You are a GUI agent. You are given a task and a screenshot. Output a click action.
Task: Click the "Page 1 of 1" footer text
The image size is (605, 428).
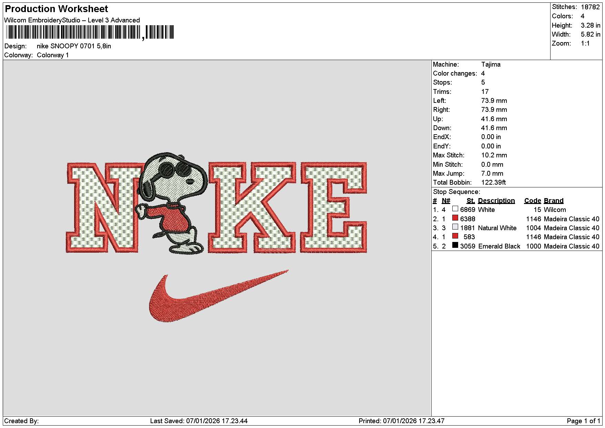tap(584, 421)
